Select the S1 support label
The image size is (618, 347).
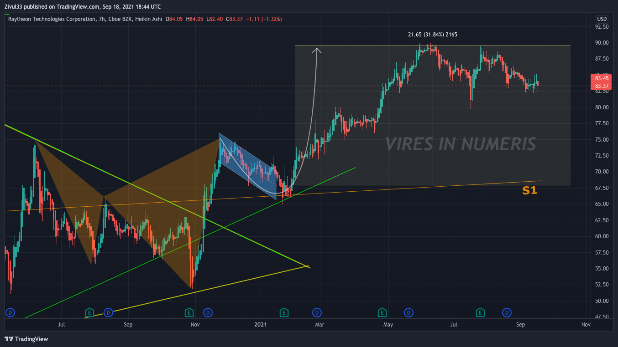click(x=529, y=191)
